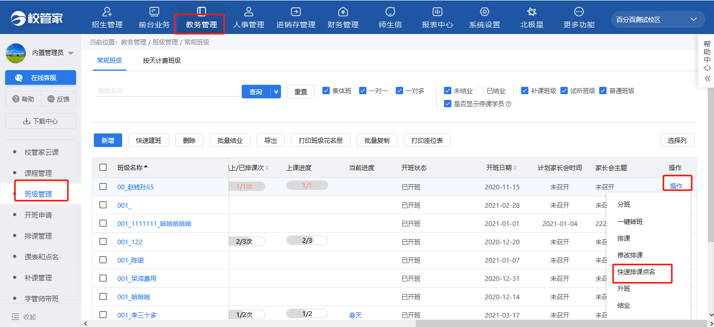
Task: Toggle 未结业 checkbox
Action: click(x=448, y=90)
